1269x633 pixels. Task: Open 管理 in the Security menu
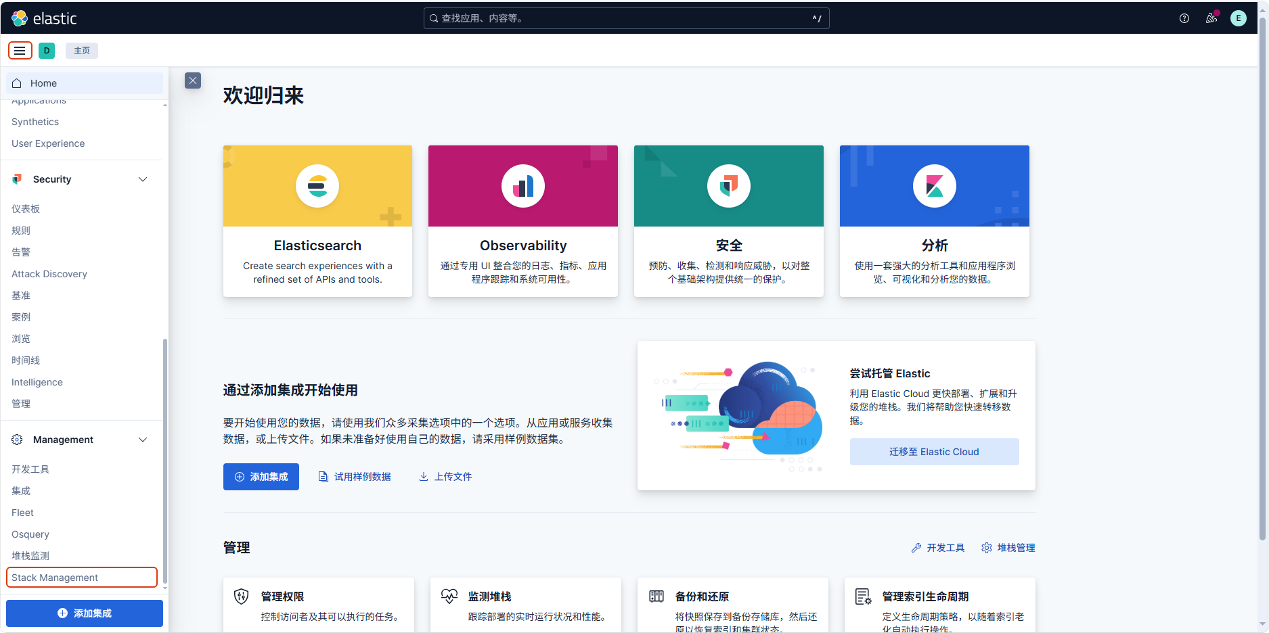(21, 404)
